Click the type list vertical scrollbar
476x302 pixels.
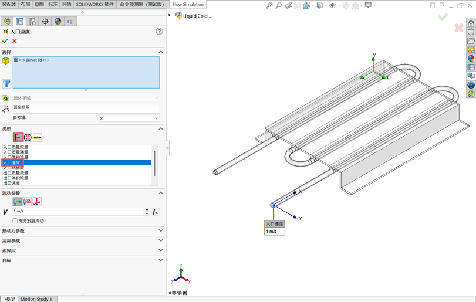click(x=155, y=163)
